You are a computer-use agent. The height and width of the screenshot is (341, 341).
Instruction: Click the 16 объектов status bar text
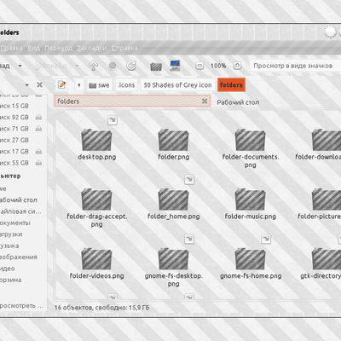pyautogui.click(x=101, y=308)
